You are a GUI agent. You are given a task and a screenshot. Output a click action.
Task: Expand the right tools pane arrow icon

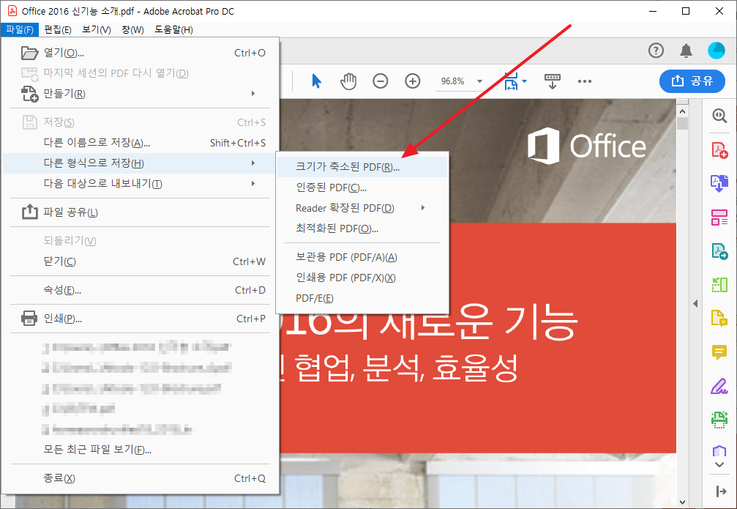721,491
